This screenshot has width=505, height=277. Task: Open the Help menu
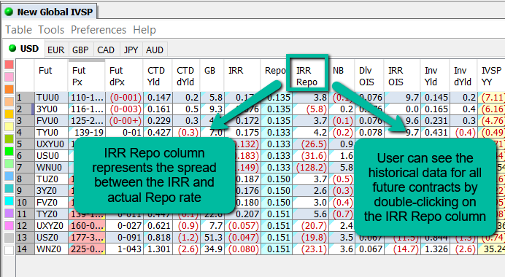[x=144, y=30]
